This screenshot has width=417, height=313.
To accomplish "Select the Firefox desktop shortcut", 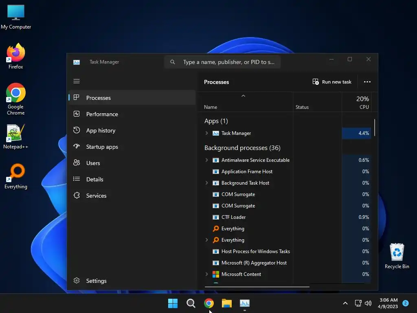I will pyautogui.click(x=16, y=56).
